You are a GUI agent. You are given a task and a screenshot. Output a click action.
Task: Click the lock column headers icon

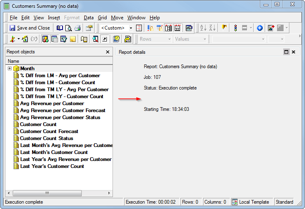click(159, 28)
